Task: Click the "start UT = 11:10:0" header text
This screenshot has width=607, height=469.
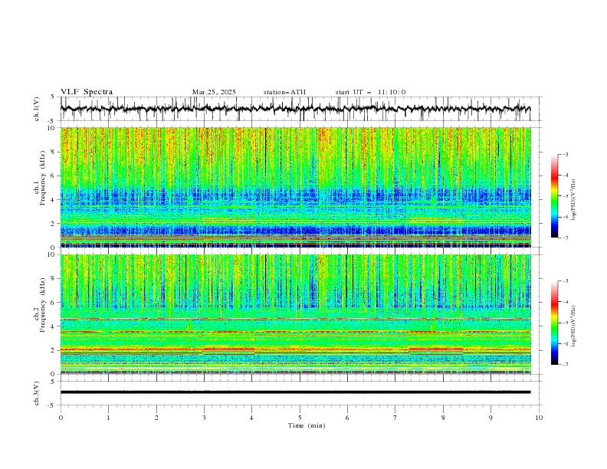Action: tap(370, 92)
